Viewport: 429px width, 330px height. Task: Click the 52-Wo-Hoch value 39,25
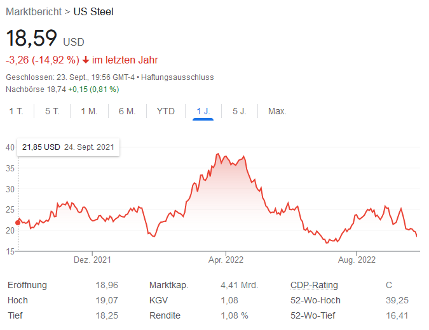pyautogui.click(x=397, y=300)
